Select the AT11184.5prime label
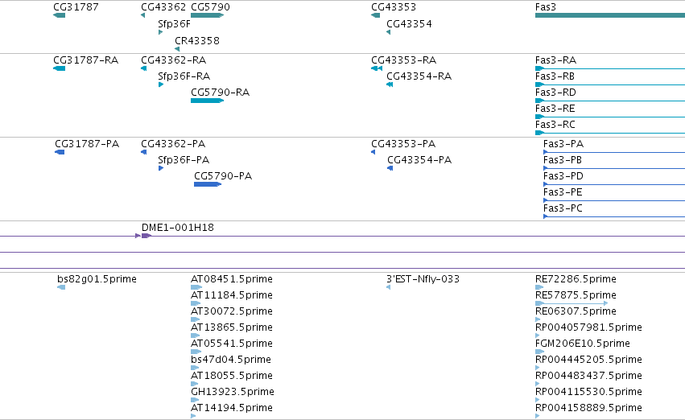The image size is (685, 420). pyautogui.click(x=232, y=295)
